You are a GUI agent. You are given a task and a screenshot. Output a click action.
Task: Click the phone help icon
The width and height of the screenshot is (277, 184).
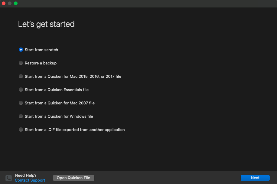tap(8, 178)
